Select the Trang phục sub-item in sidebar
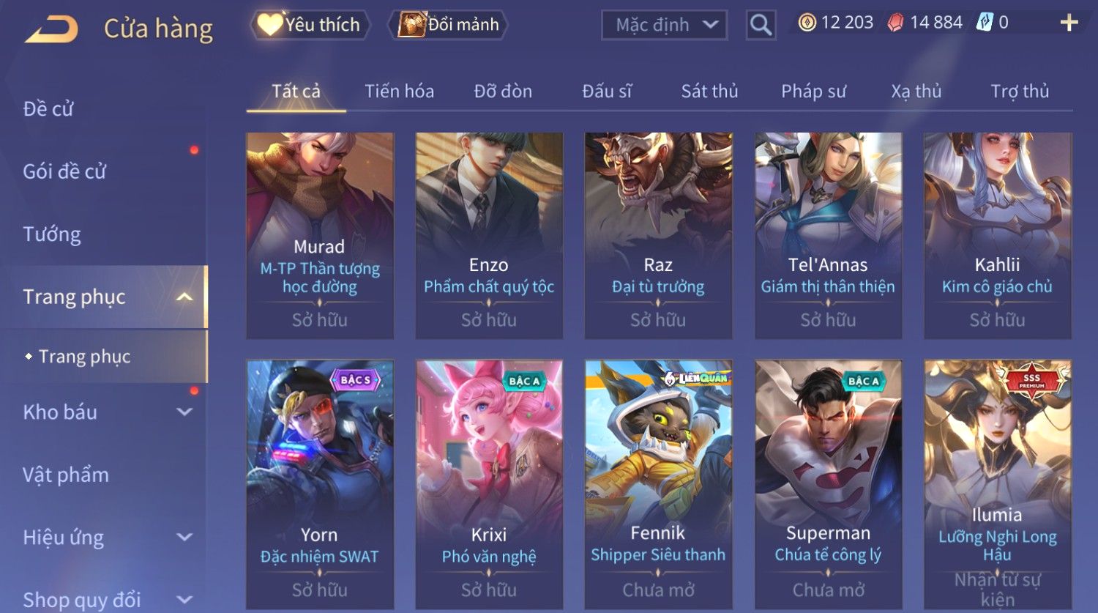 tap(84, 357)
